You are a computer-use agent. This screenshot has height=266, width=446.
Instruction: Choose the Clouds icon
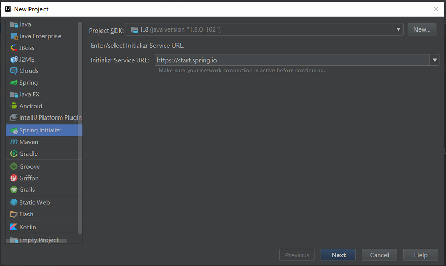13,71
